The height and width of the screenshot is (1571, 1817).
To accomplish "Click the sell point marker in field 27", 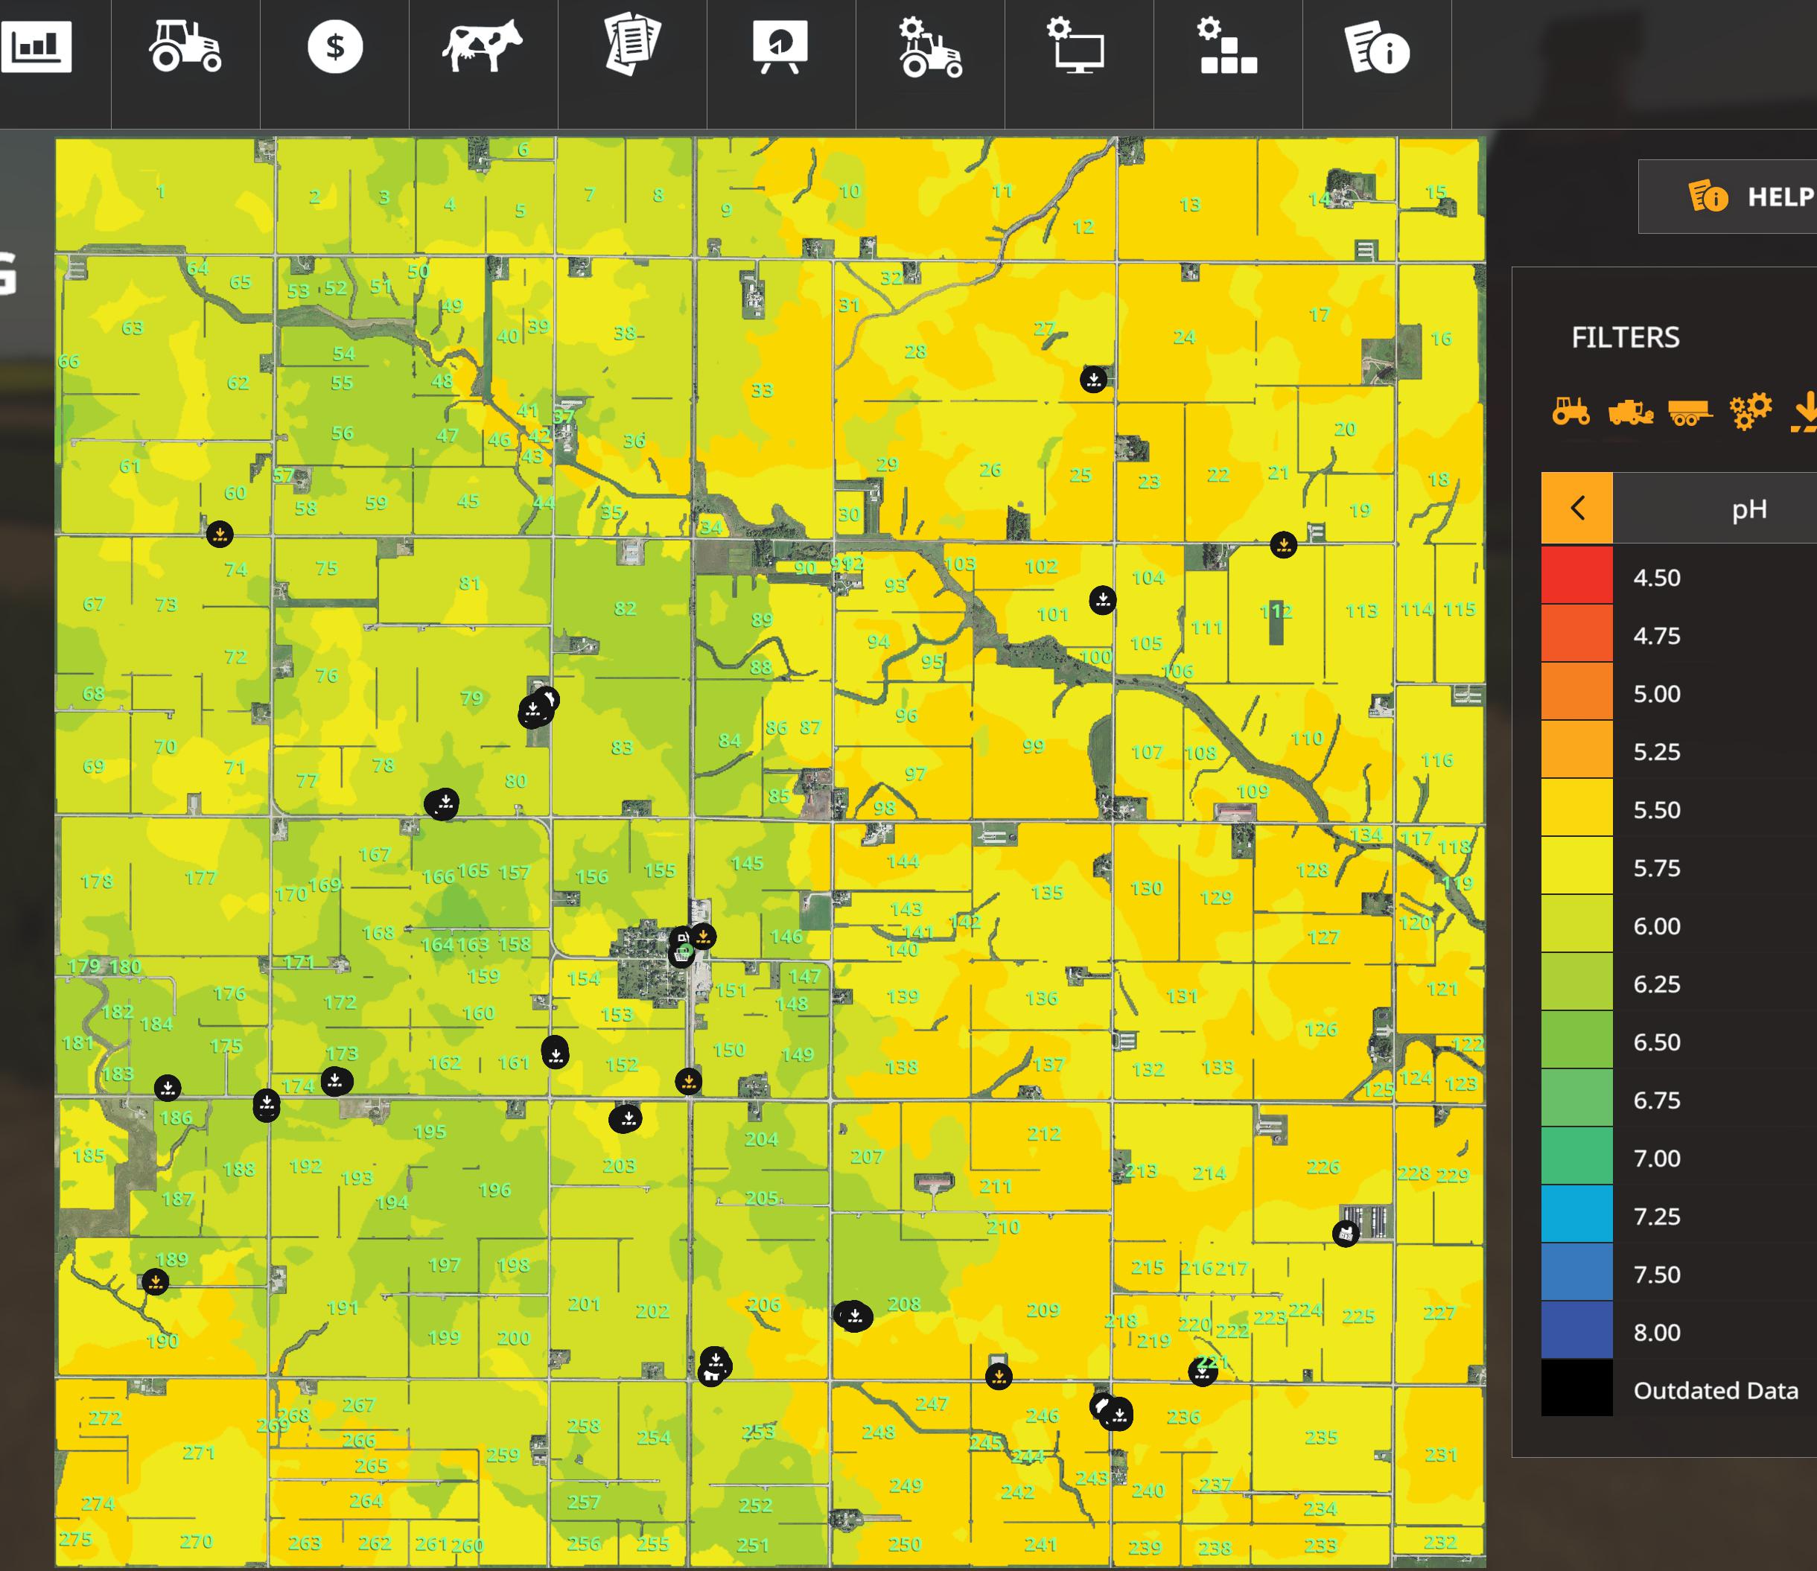I will 1093,380.
